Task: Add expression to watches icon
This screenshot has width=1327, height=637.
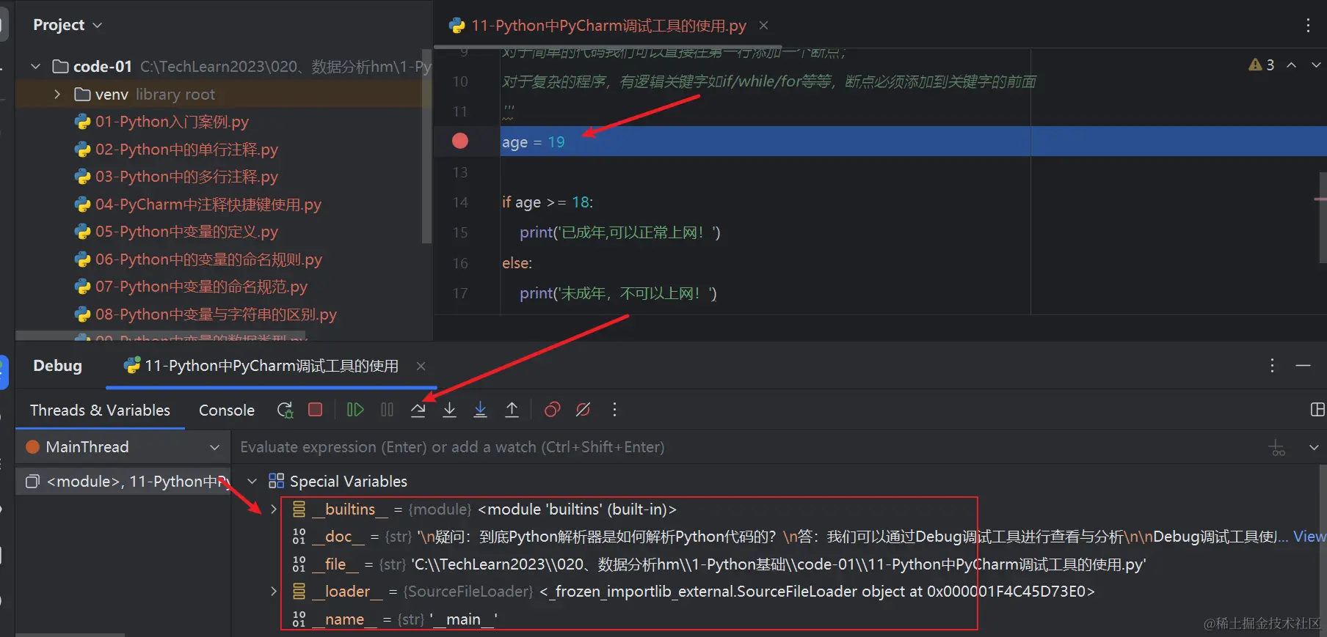Action: point(1277,447)
